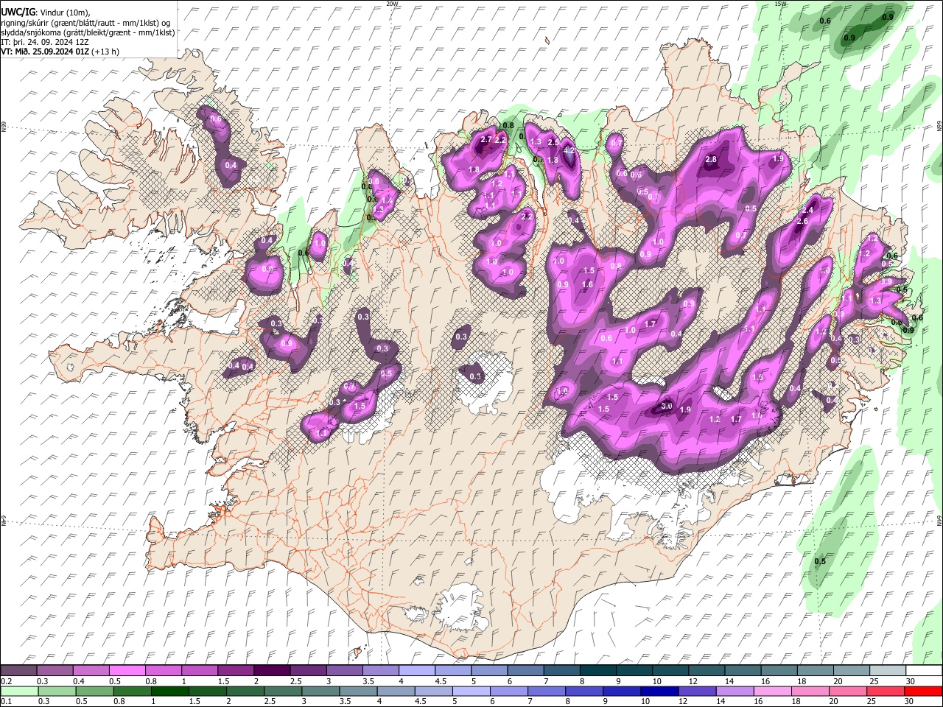Click the light purple 14–16 rain legend swatch

click(735, 691)
